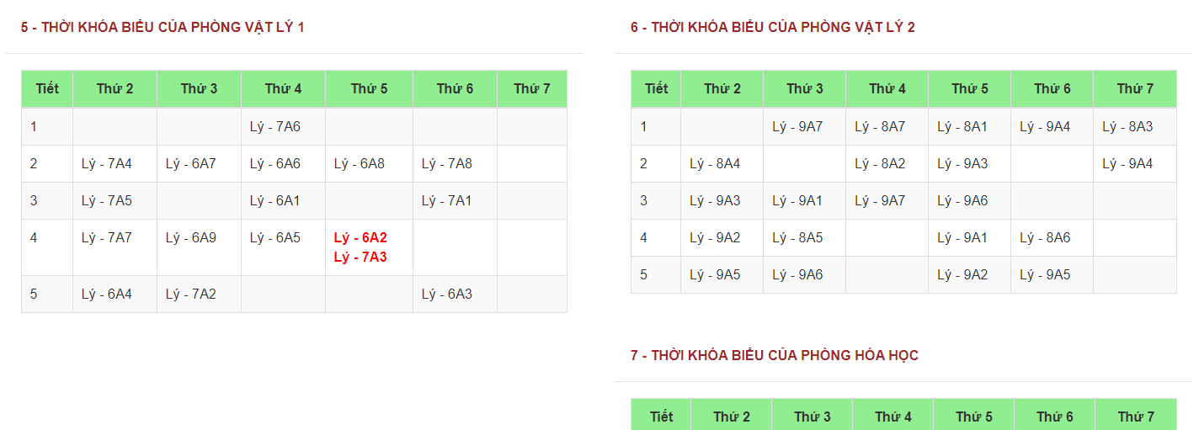Click Thứ 5 header in Vật Lý 1 table
The height and width of the screenshot is (430, 1199).
coord(369,89)
